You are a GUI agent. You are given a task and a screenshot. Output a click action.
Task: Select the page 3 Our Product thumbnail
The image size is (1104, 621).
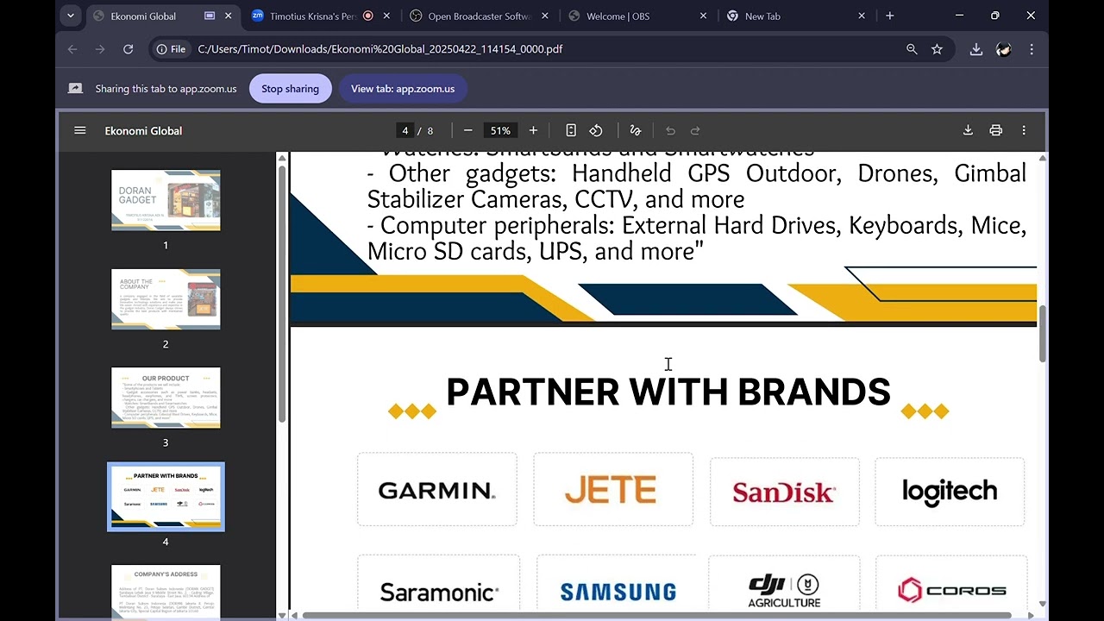[166, 398]
